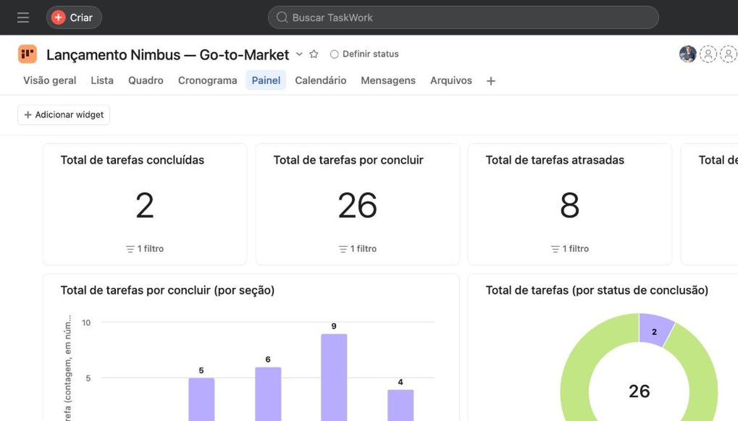Click Total de tarefas concluídas title
The image size is (738, 421).
point(132,160)
